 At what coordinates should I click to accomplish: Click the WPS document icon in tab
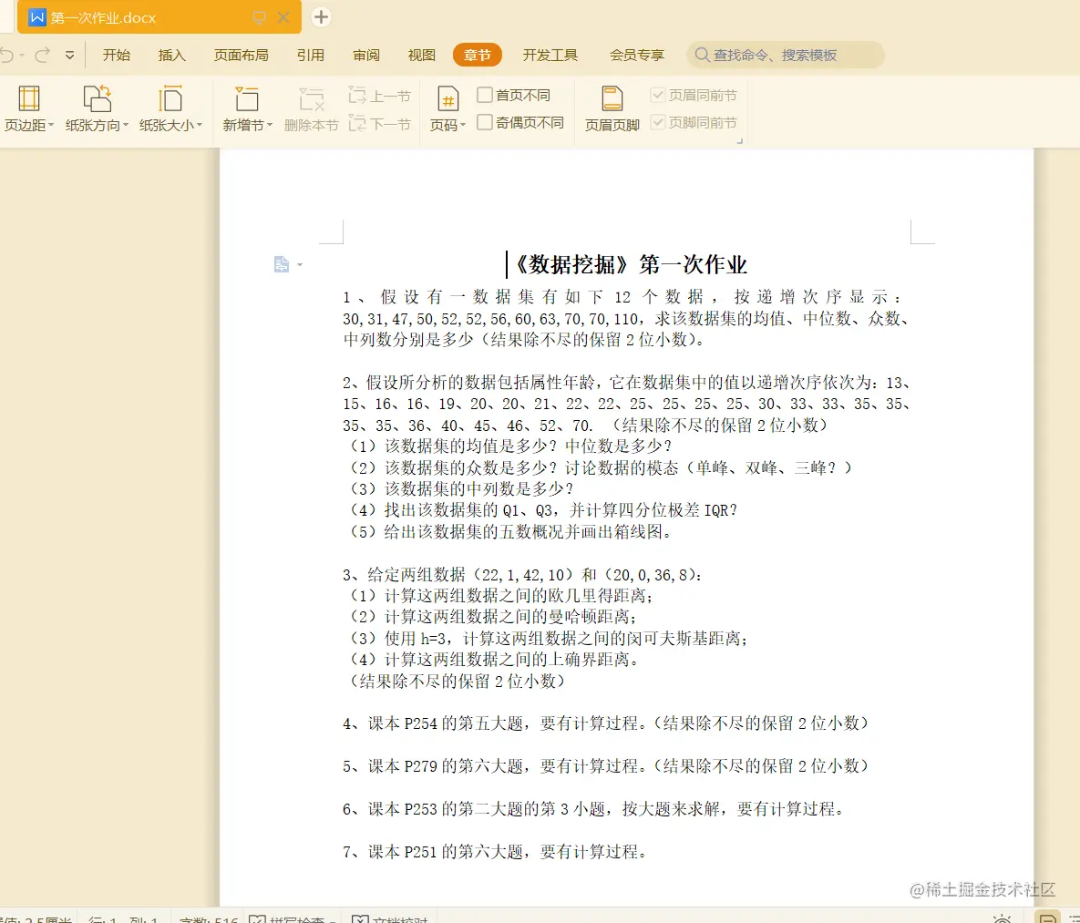coord(37,17)
